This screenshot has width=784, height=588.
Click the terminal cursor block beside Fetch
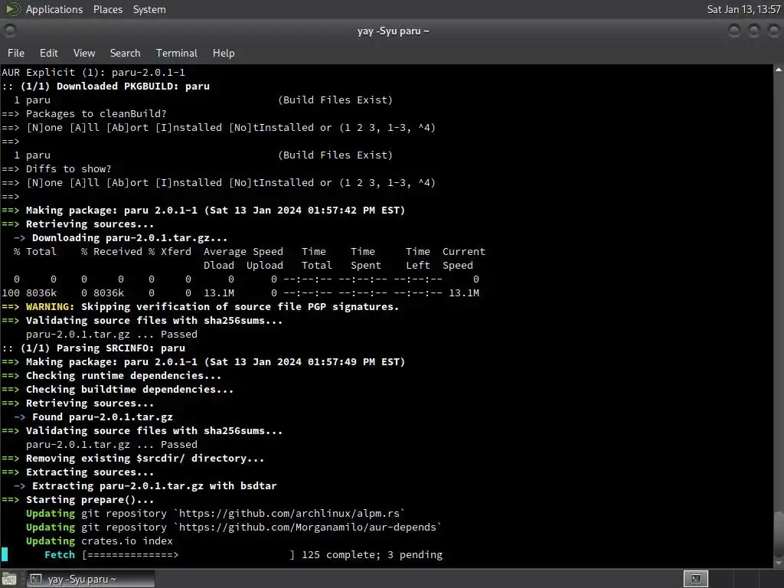[x=5, y=554]
